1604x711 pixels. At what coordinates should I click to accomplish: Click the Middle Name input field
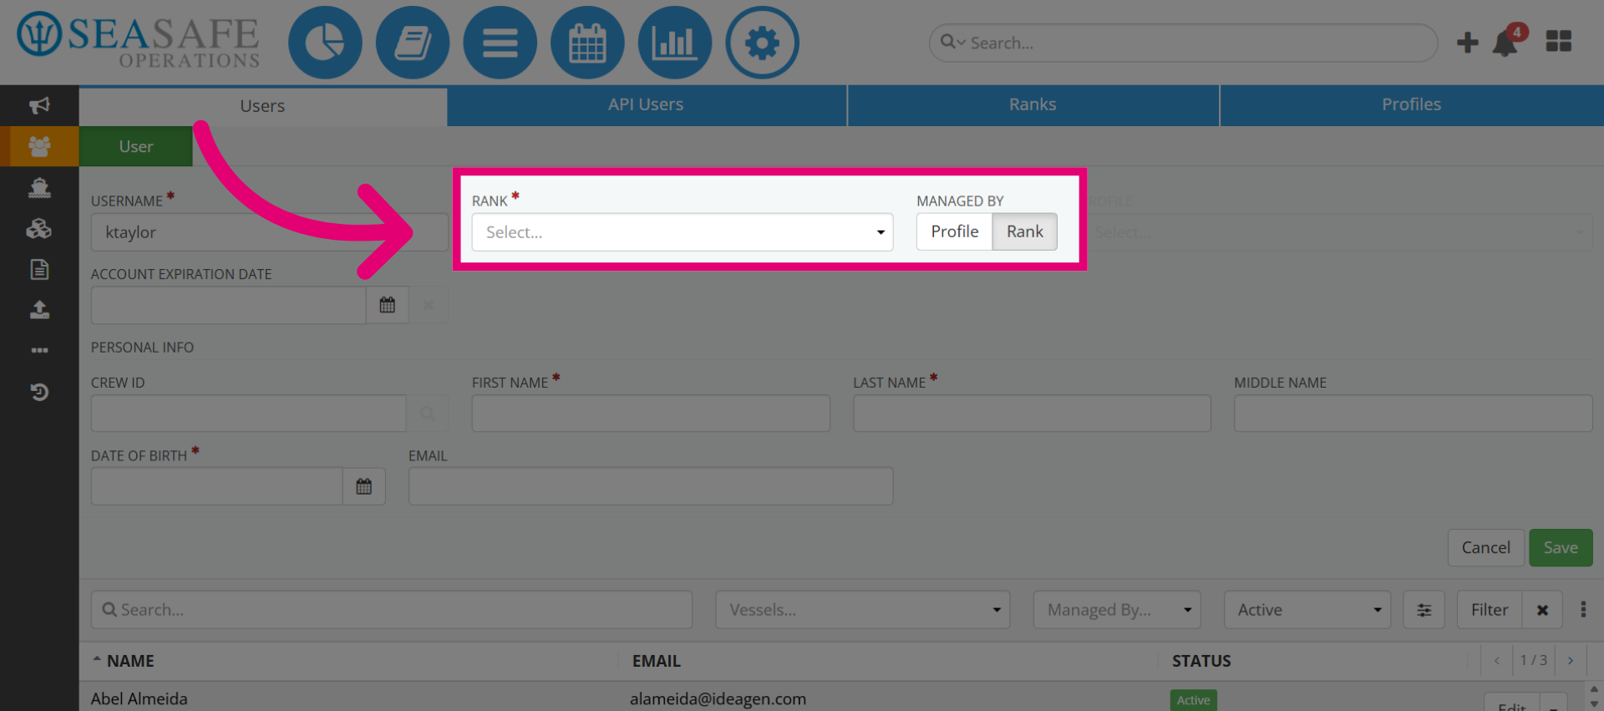click(1413, 413)
